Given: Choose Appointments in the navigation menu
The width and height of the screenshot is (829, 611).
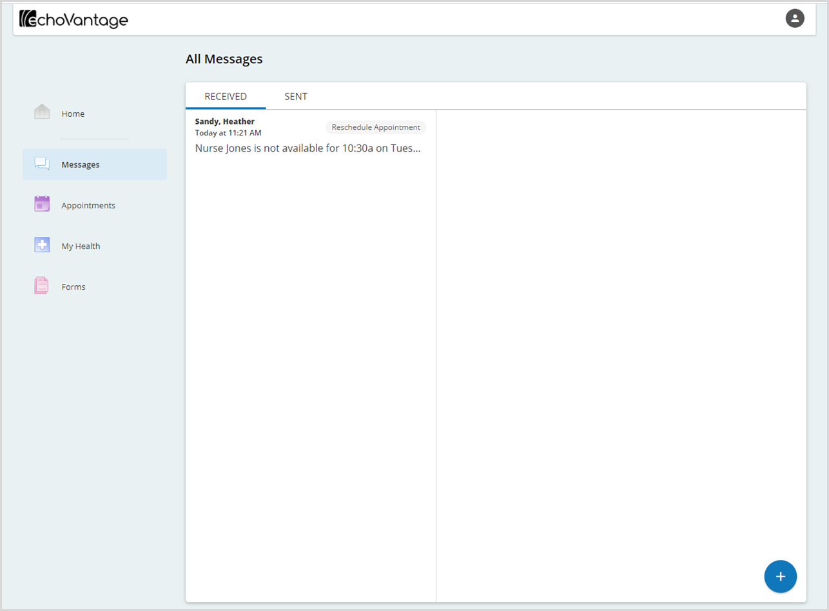Looking at the screenshot, I should [x=88, y=205].
